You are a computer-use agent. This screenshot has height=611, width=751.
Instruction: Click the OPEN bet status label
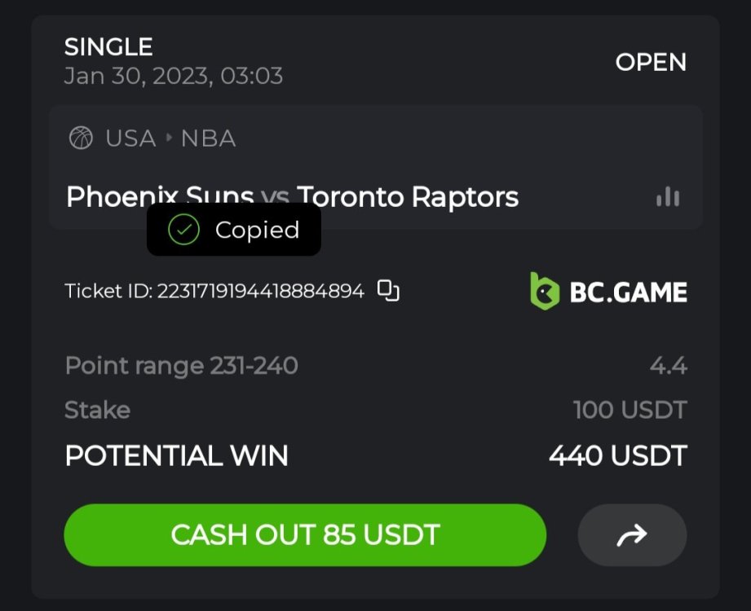pyautogui.click(x=651, y=62)
